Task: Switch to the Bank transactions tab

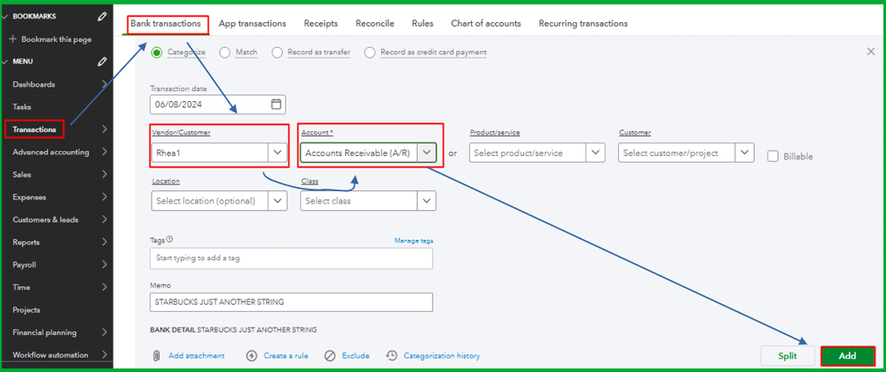Action: [x=166, y=24]
